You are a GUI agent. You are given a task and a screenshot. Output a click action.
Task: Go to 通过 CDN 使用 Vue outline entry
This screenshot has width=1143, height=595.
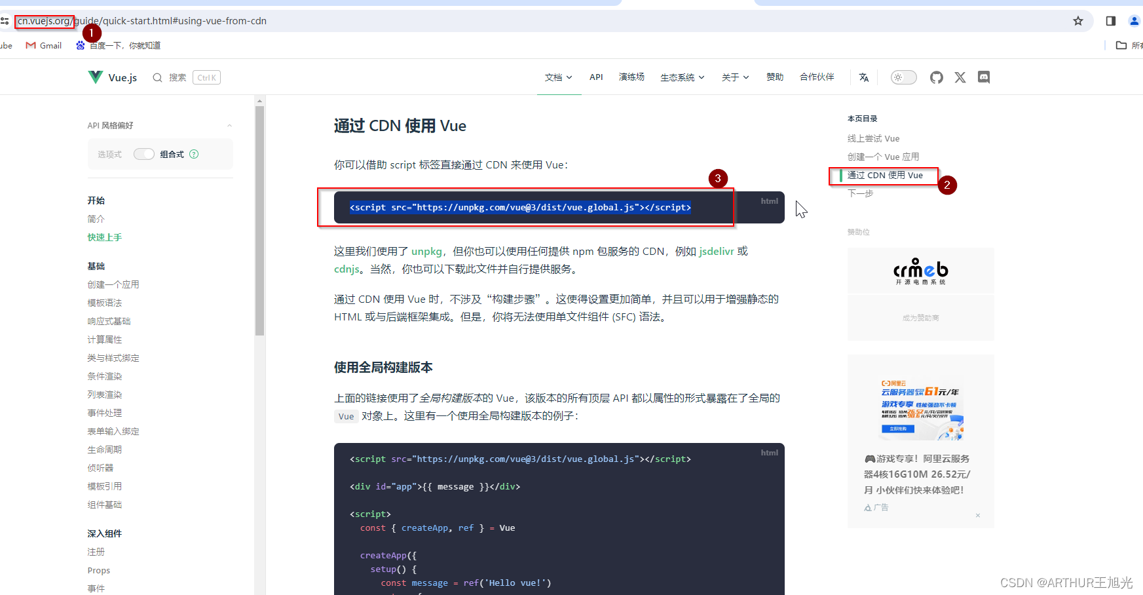[x=885, y=175]
